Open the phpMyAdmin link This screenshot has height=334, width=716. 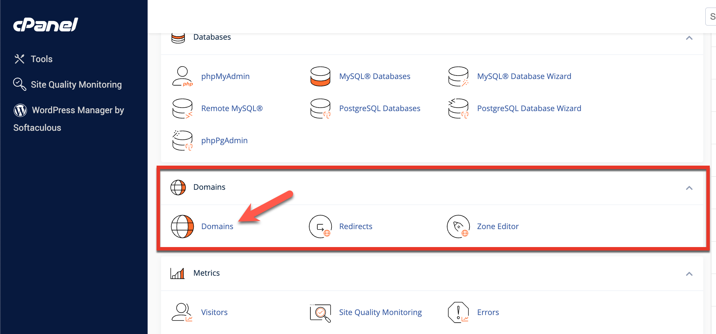point(226,76)
